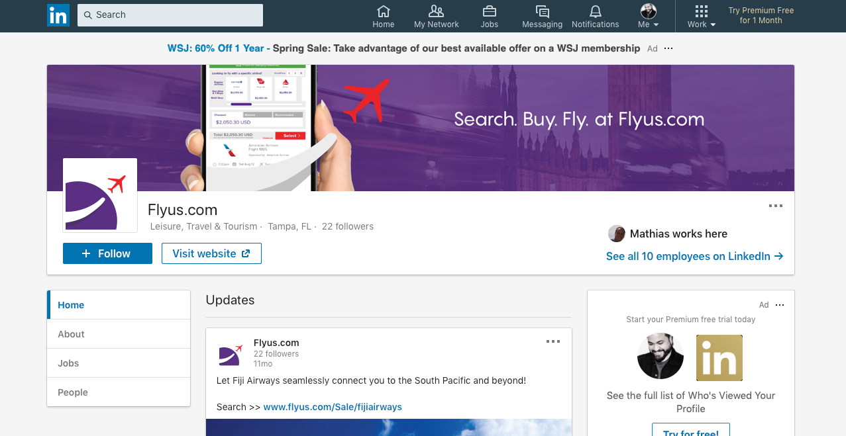Click into the Search field

click(x=170, y=15)
